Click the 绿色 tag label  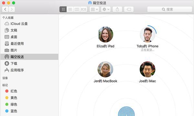[x=14, y=104]
